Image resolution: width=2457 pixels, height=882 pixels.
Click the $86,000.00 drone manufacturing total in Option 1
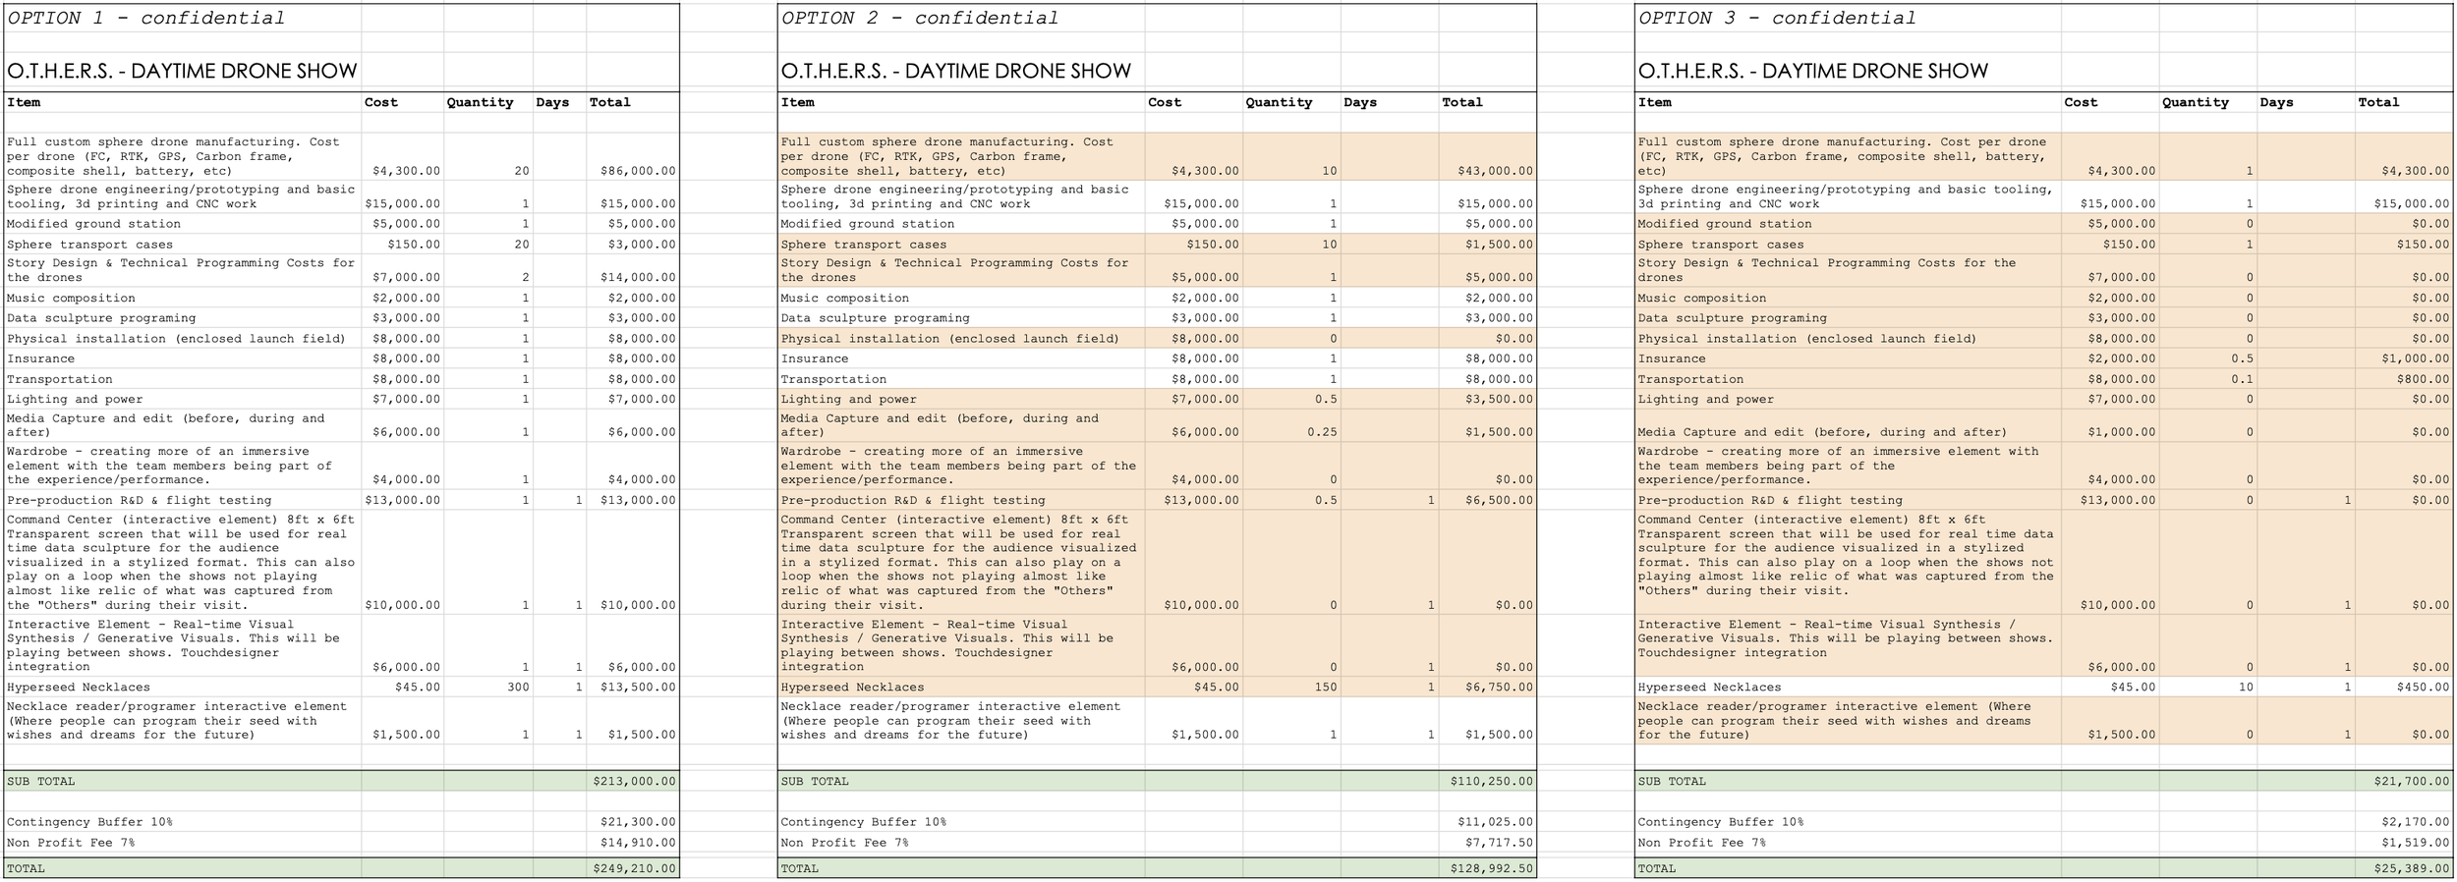click(x=638, y=171)
